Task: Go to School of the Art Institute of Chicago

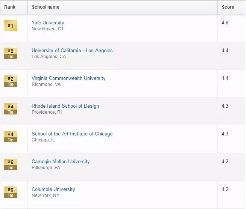Action: point(72,134)
